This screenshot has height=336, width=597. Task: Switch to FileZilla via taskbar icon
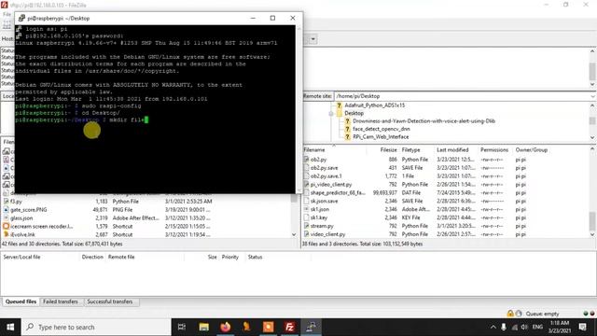point(289,327)
